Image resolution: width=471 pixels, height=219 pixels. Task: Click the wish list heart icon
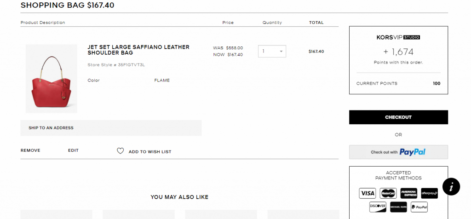[120, 151]
